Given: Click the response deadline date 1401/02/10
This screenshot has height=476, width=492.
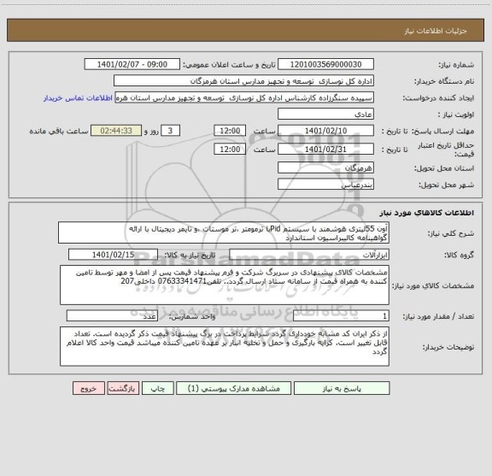Looking at the screenshot, I should pos(325,131).
